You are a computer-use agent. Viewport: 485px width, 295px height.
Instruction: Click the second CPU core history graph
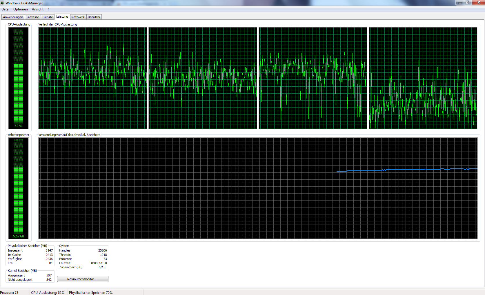203,78
